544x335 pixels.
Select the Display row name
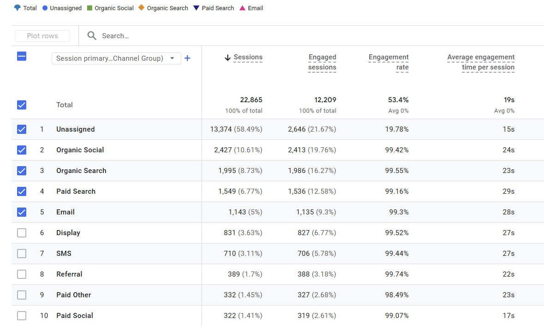[68, 233]
